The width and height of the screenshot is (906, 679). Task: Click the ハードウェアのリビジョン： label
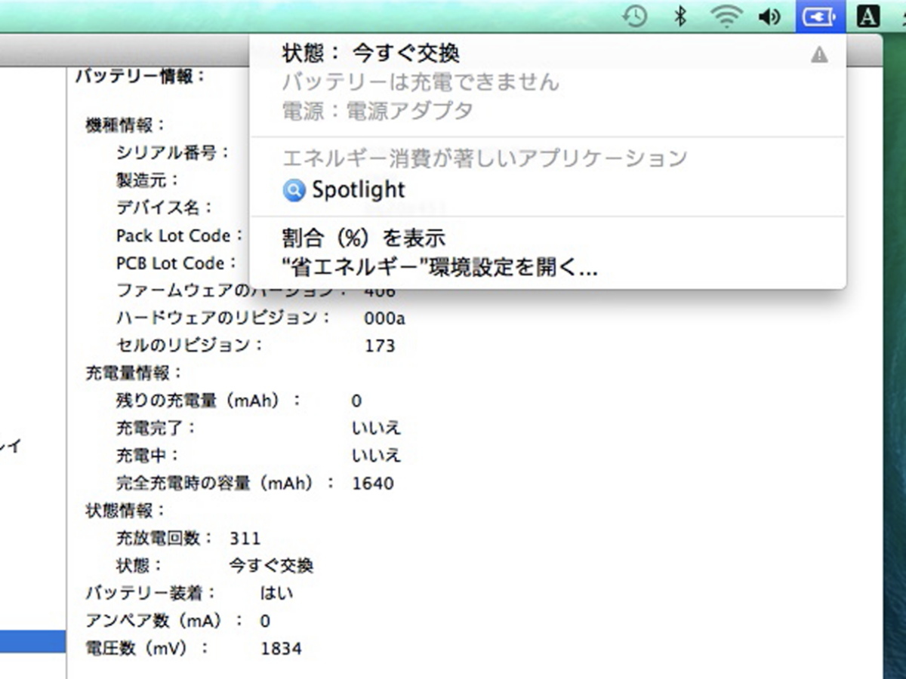[x=223, y=318]
